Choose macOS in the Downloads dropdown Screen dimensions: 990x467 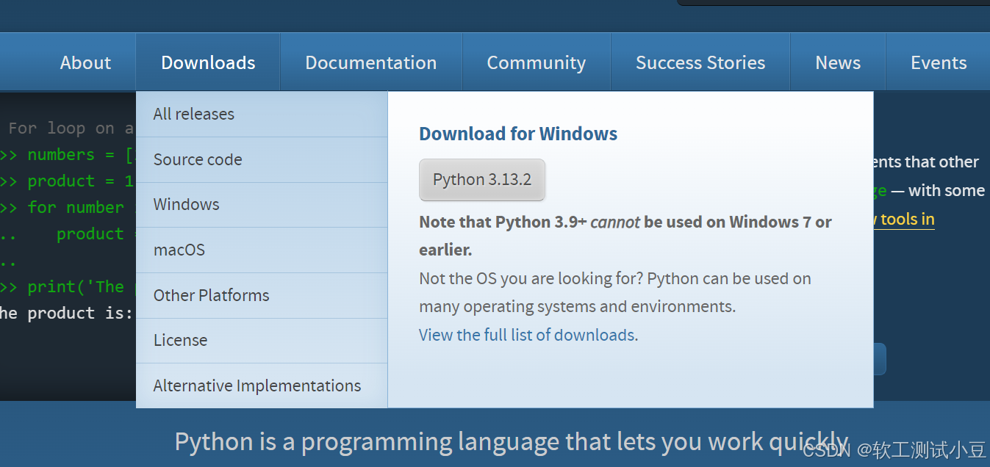tap(179, 250)
